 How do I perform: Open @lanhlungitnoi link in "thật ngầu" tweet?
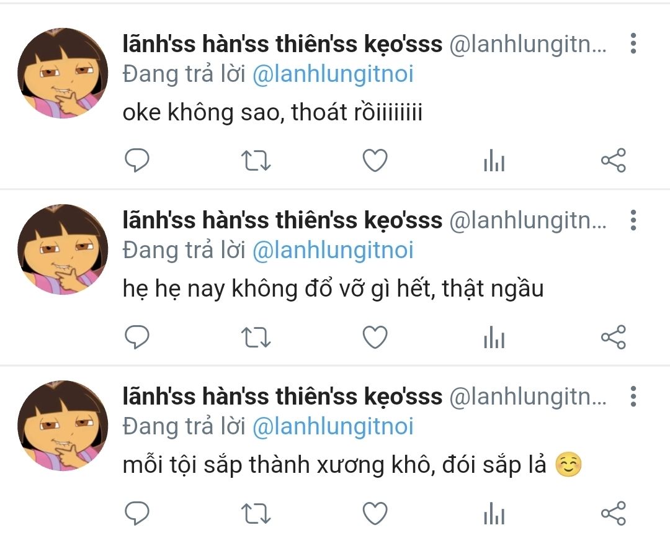[333, 251]
